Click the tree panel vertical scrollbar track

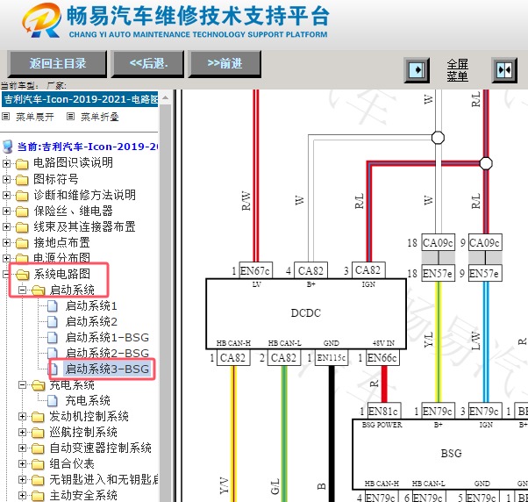(165, 304)
